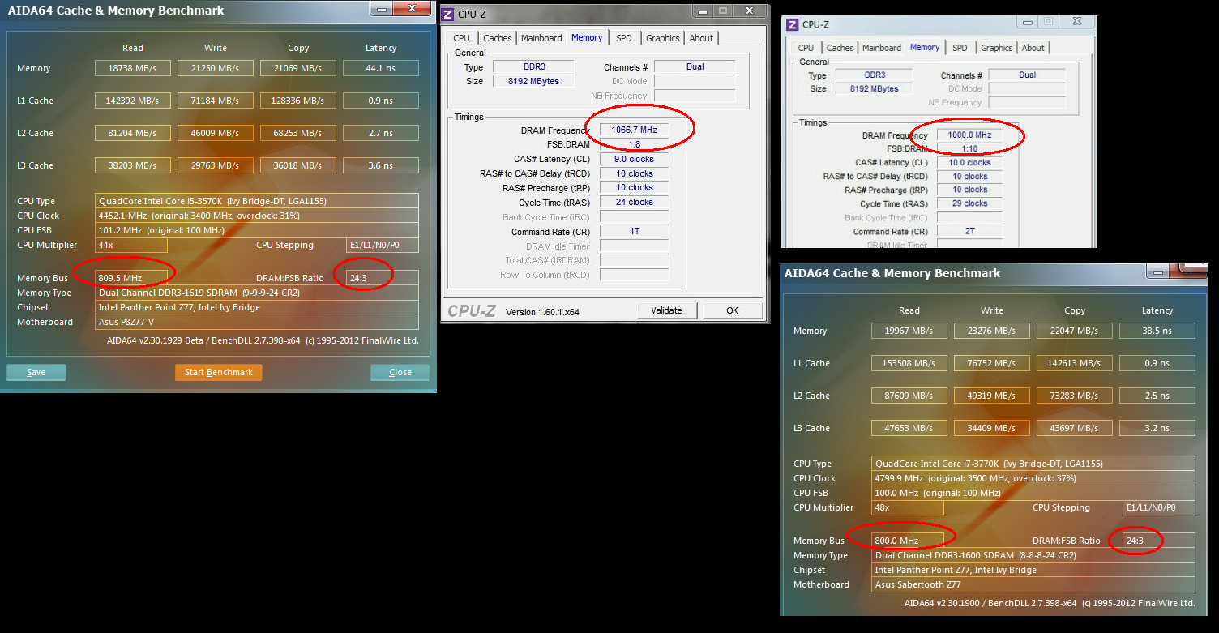
Task: Switch to Graphics tab in CPU-Z with Validate button
Action: point(663,38)
